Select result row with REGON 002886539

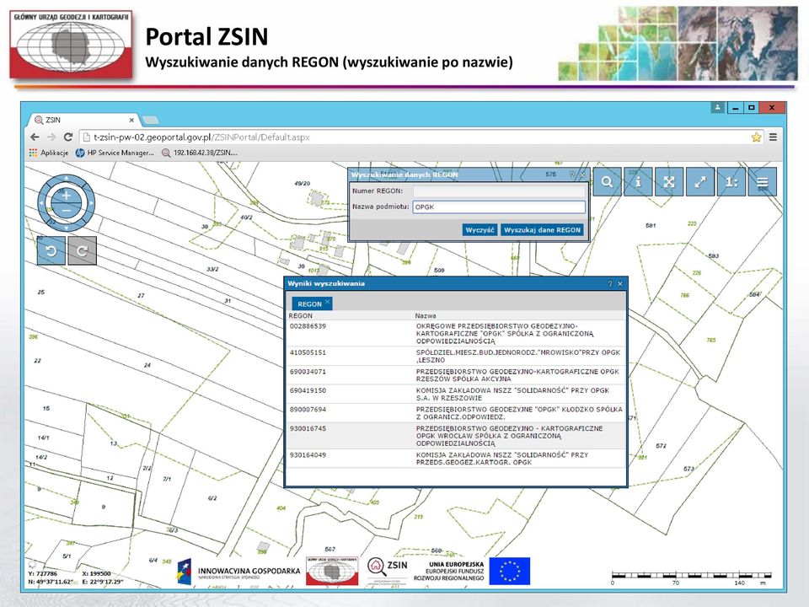click(456, 334)
